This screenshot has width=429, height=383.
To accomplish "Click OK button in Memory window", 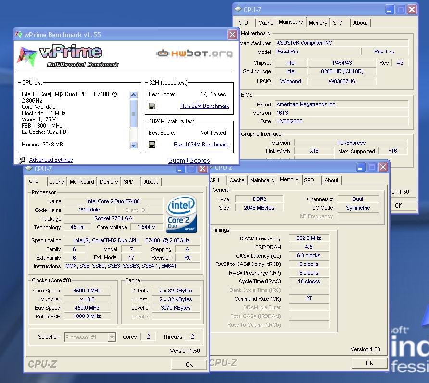I will point(370,363).
